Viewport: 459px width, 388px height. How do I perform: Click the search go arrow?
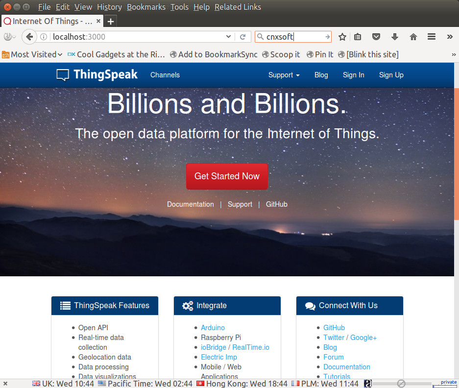point(327,37)
